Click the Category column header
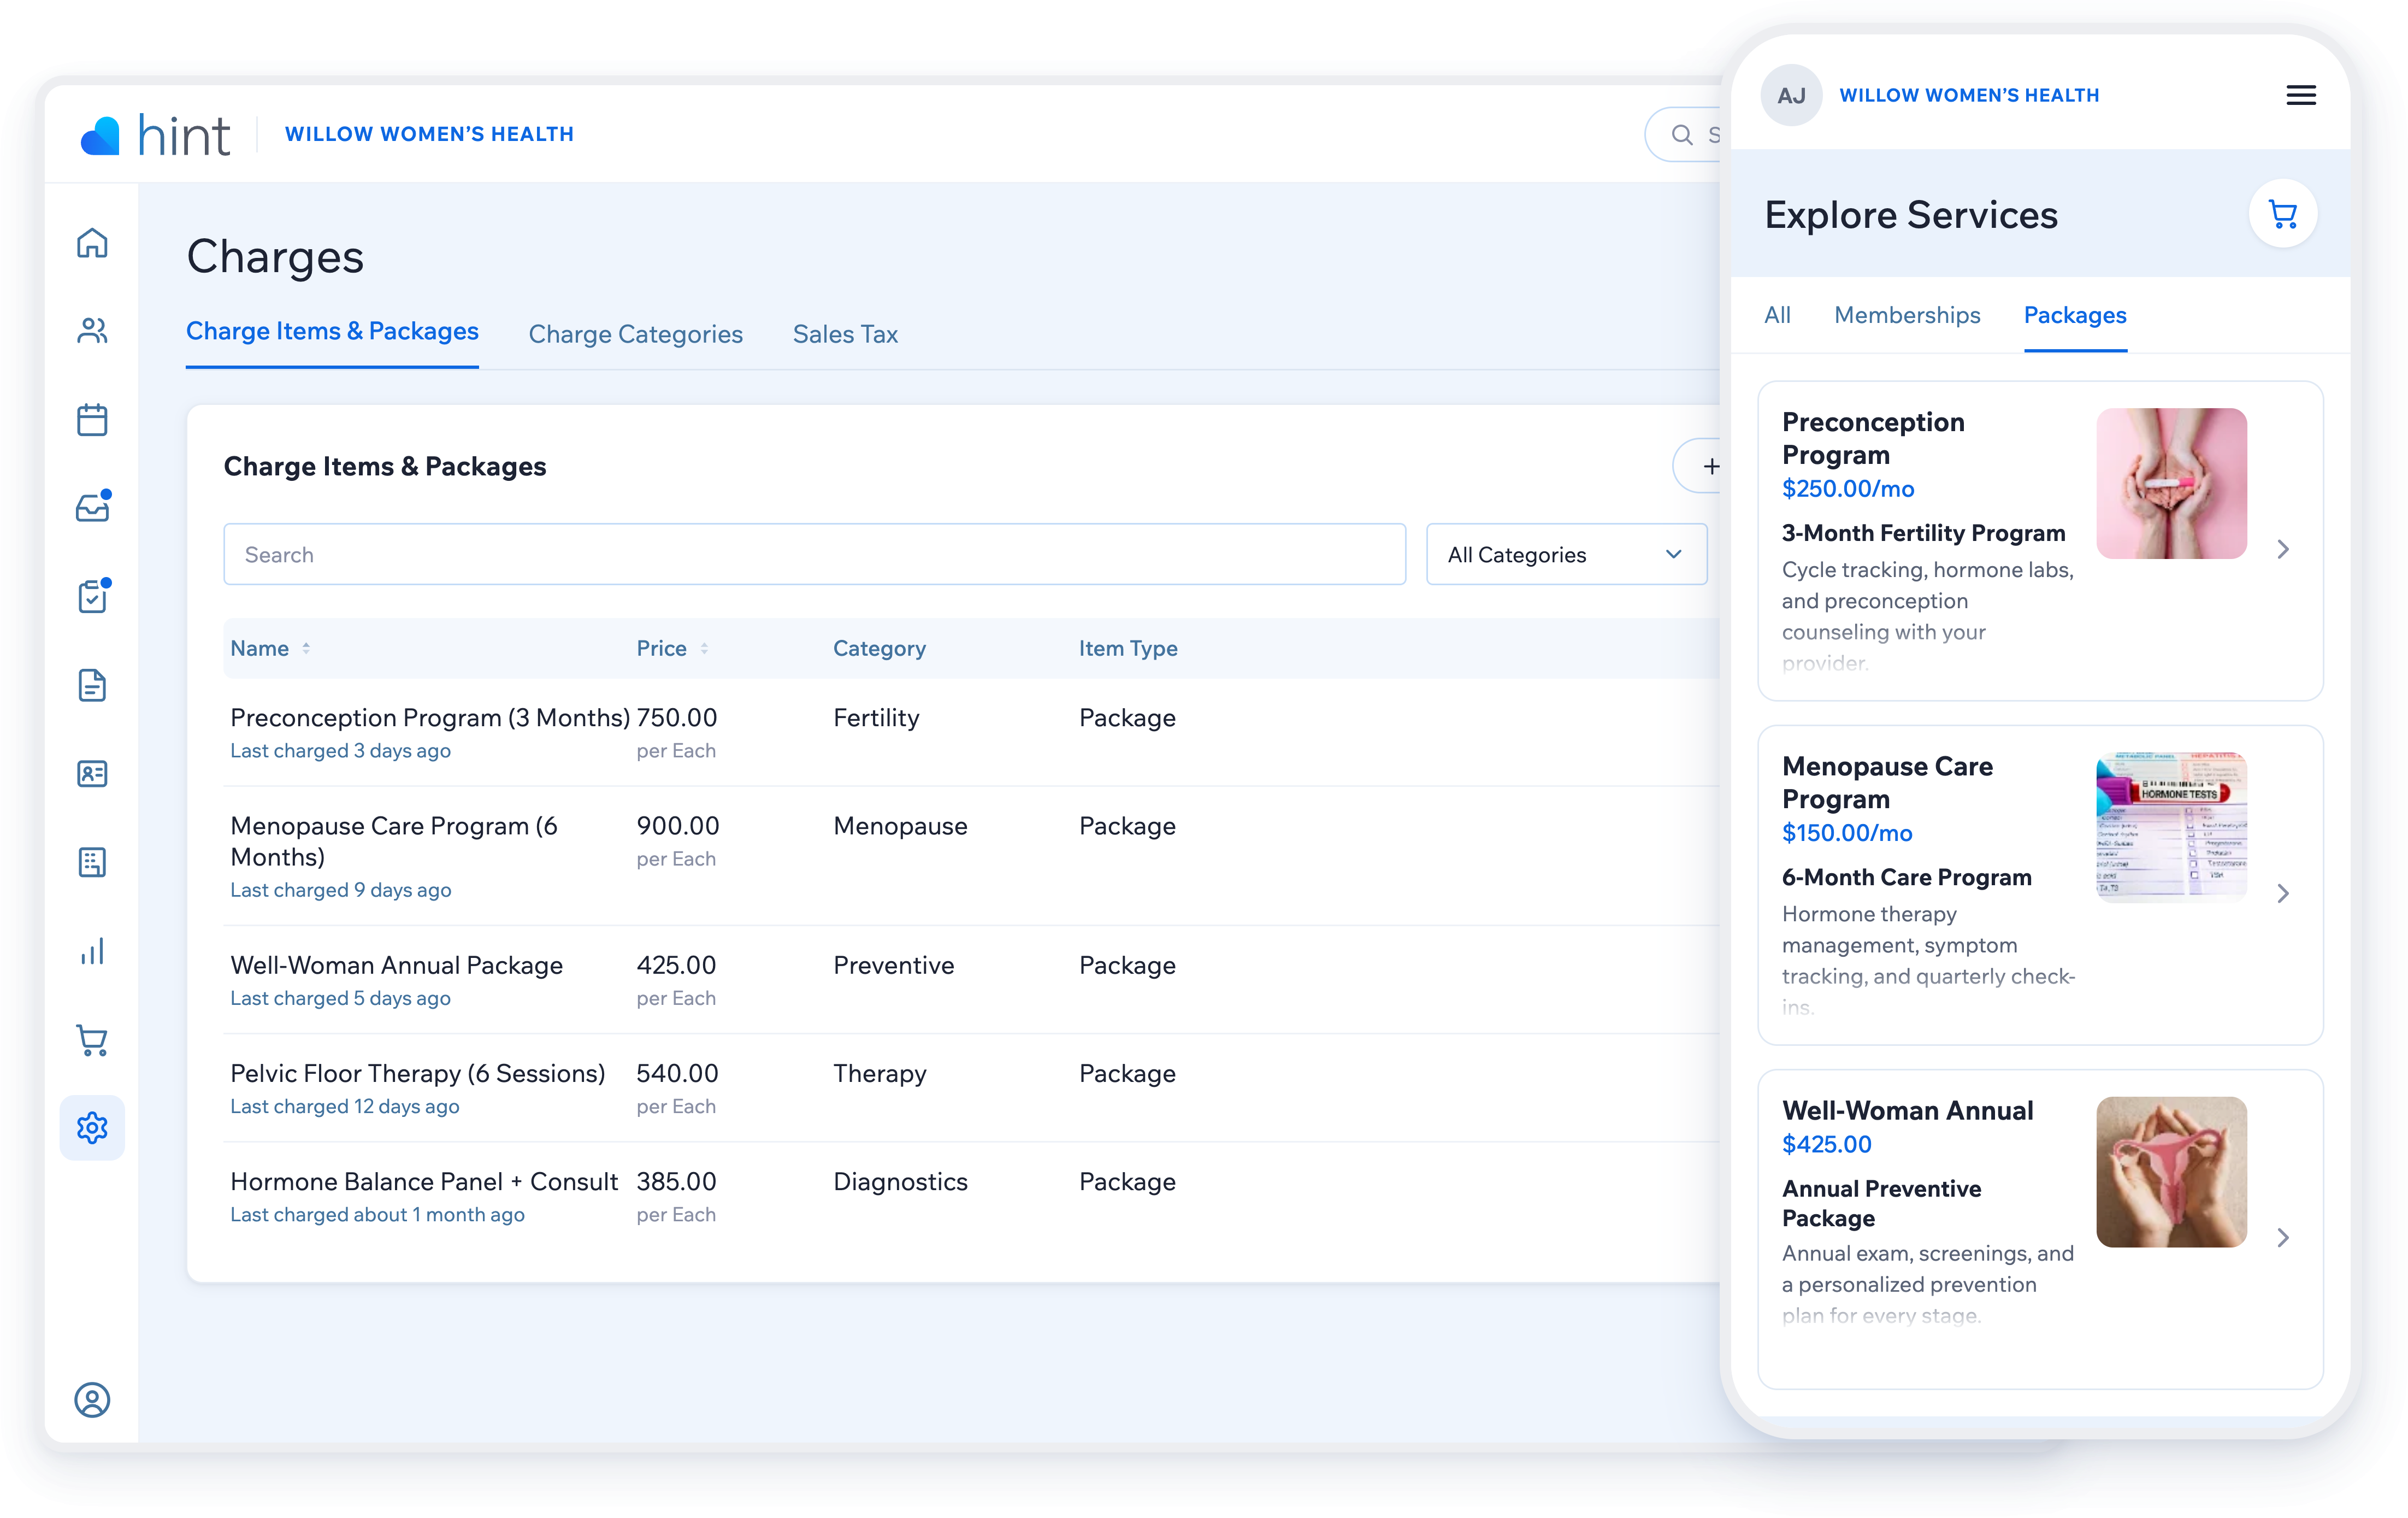The width and height of the screenshot is (2408, 1518). [x=879, y=648]
